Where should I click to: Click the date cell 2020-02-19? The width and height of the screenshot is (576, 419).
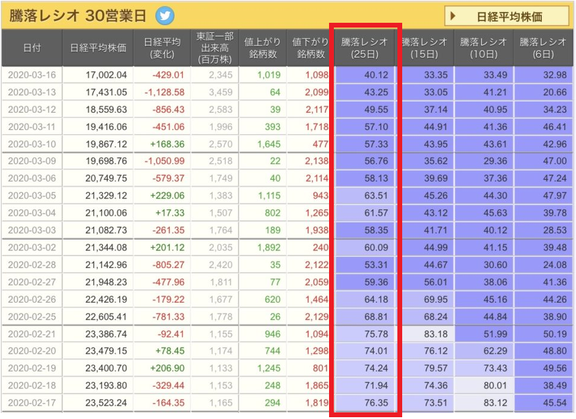click(x=32, y=368)
